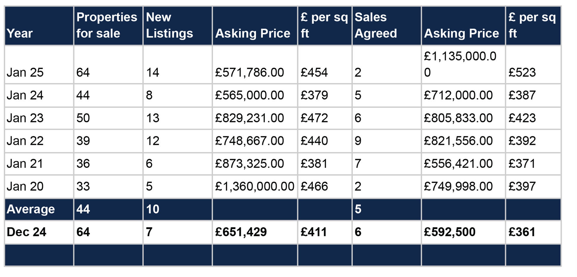Select the £821,556.00 cell
This screenshot has height=277, width=577.
tap(458, 141)
